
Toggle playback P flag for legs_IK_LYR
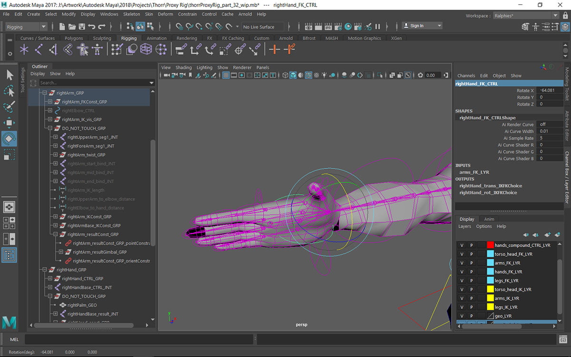click(471, 307)
